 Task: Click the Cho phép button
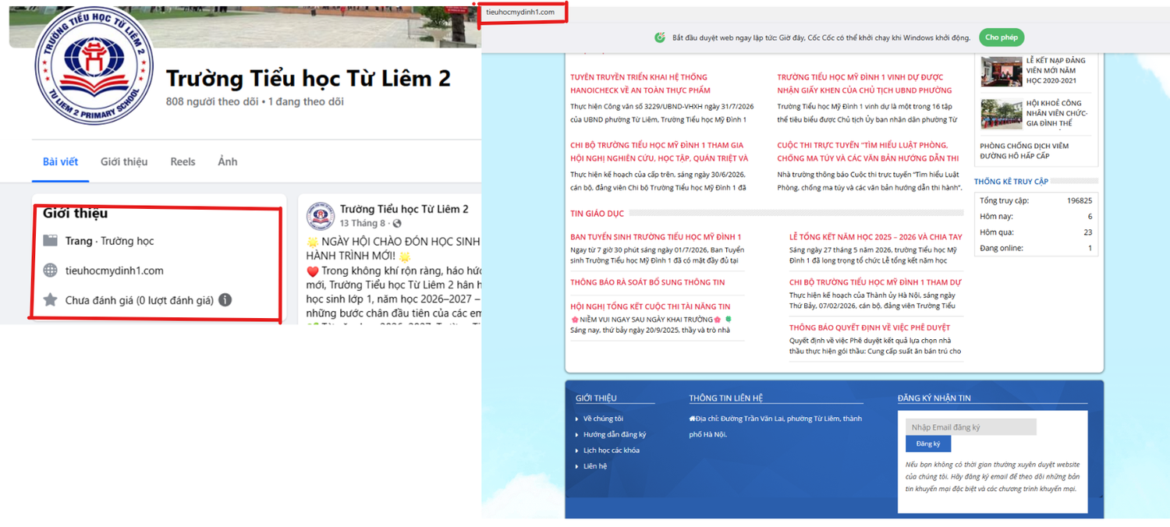coord(1002,37)
